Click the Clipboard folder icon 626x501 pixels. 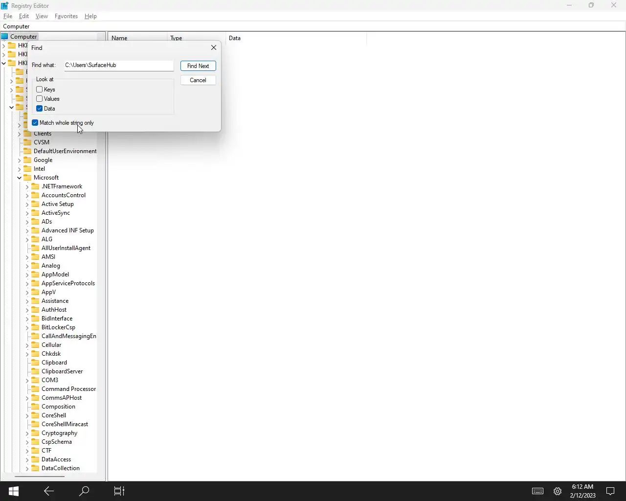tap(35, 363)
